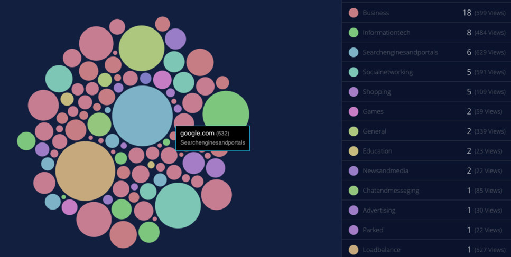Click the pink Games legend dot

[x=354, y=111]
